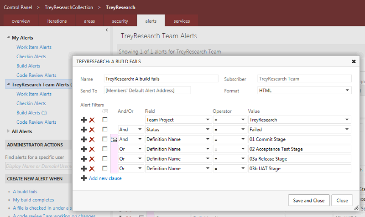Open Checkin Alerts under My Alerts
Screen dimensions: 365x217
tap(31, 56)
